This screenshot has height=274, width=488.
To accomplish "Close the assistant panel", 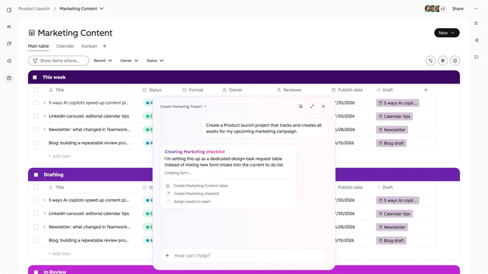I will pos(323,107).
